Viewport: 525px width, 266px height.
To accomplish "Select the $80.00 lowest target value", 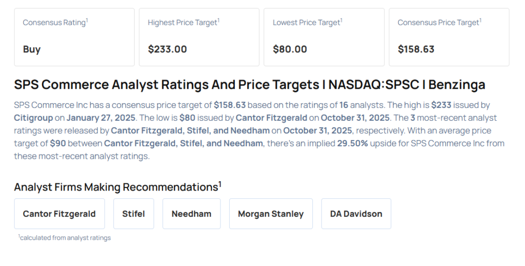I will click(290, 49).
